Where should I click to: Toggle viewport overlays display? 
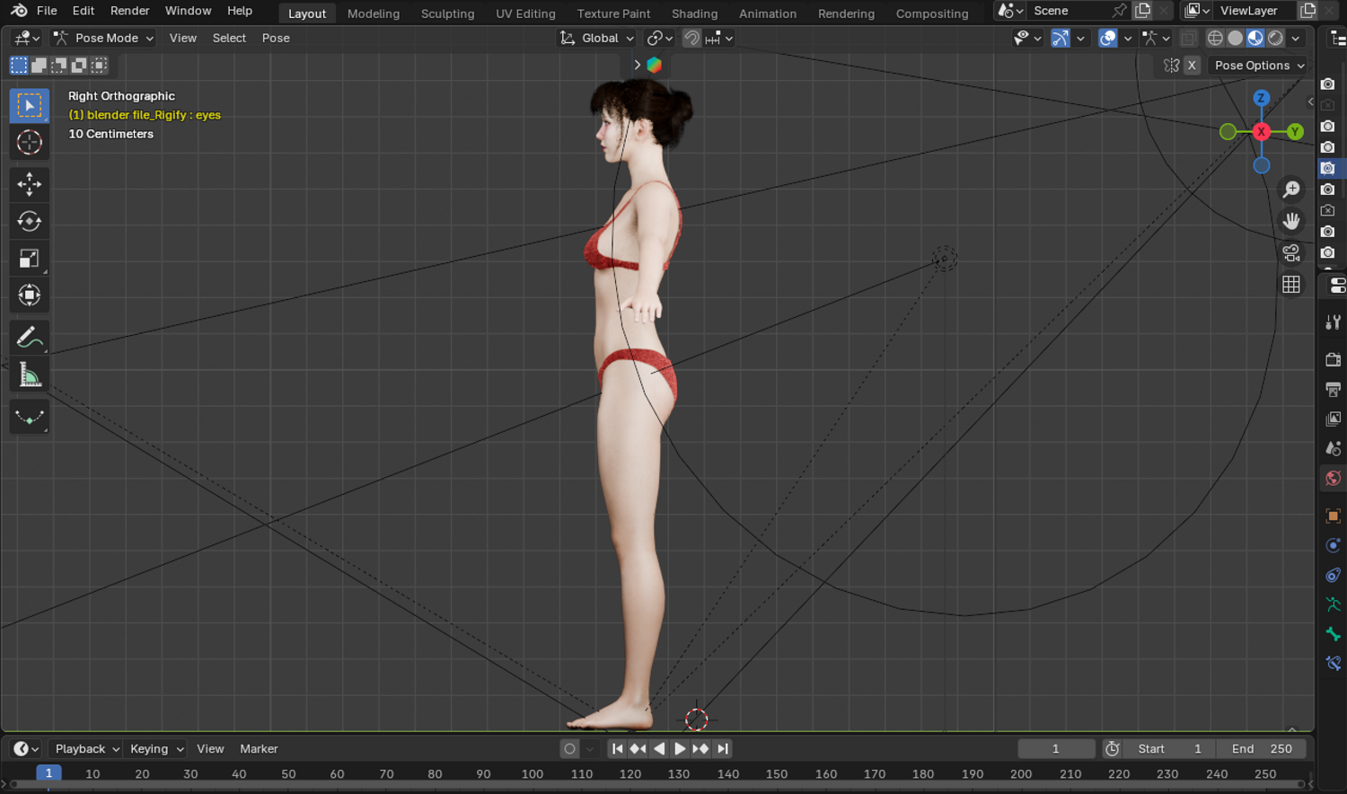pyautogui.click(x=1108, y=38)
